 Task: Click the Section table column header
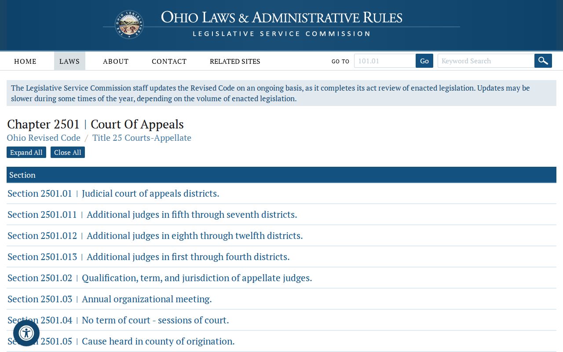point(281,175)
